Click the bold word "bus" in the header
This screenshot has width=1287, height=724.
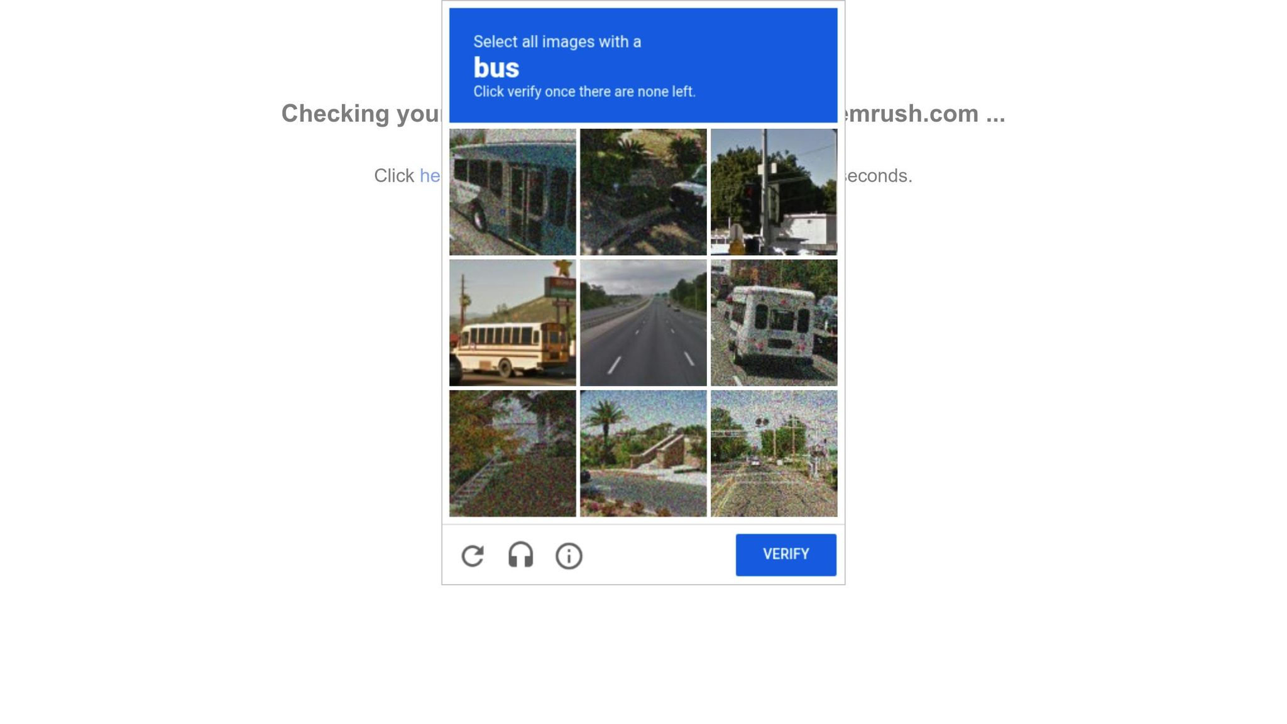tap(496, 67)
